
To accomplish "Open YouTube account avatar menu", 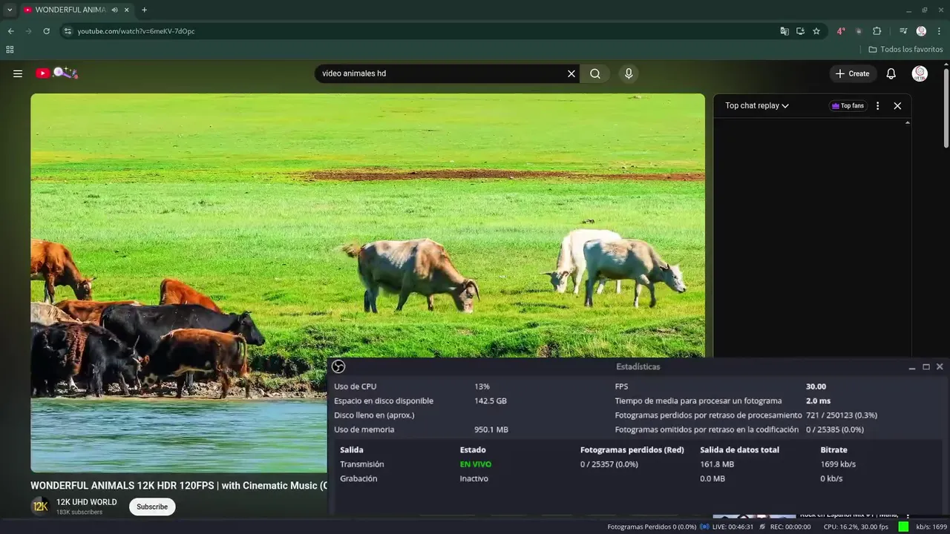I will [x=920, y=73].
